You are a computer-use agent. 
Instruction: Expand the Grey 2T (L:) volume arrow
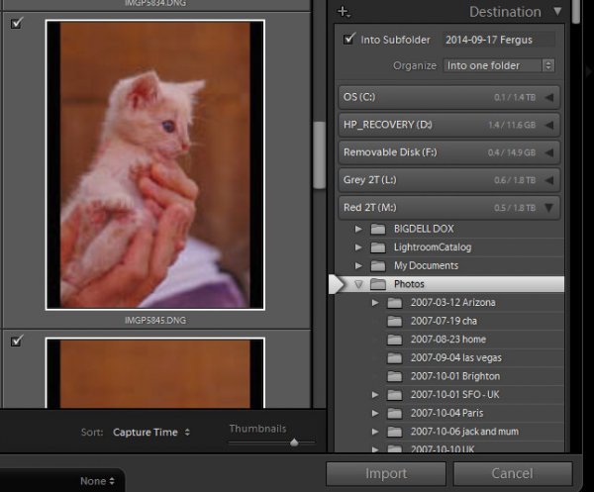[548, 179]
